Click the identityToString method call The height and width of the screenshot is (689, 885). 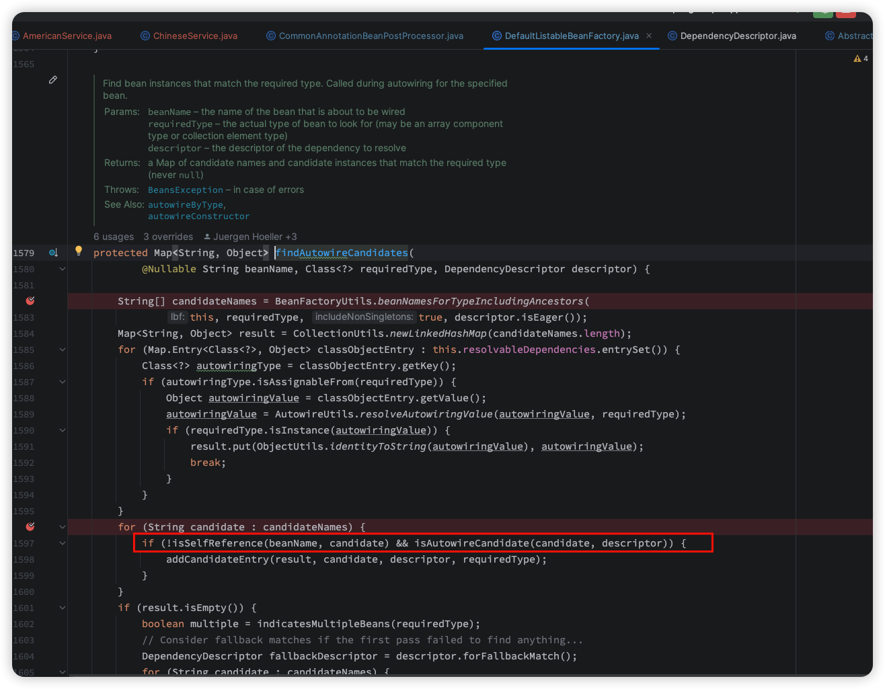coord(378,446)
